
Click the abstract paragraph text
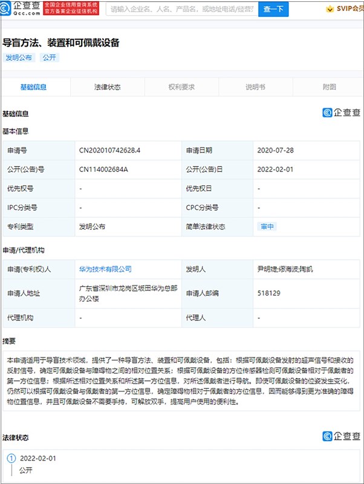[x=180, y=381]
